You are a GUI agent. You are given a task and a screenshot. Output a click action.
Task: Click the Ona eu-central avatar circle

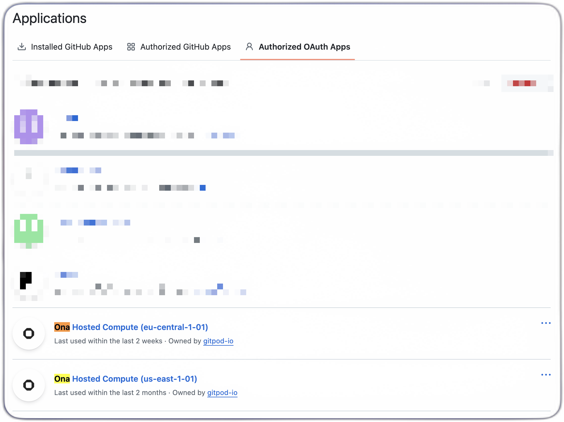coord(28,334)
